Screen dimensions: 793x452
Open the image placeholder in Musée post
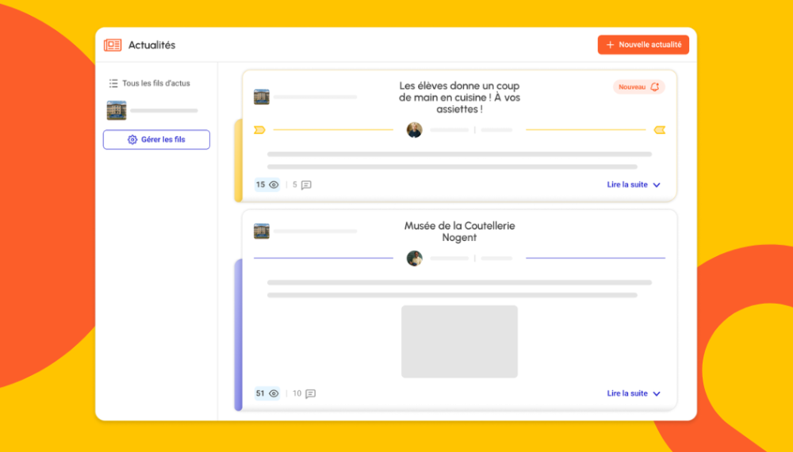click(x=459, y=341)
